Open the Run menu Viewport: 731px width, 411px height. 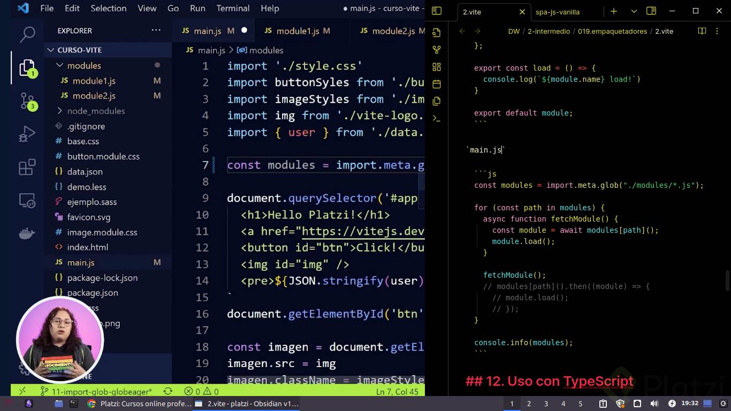[x=197, y=8]
